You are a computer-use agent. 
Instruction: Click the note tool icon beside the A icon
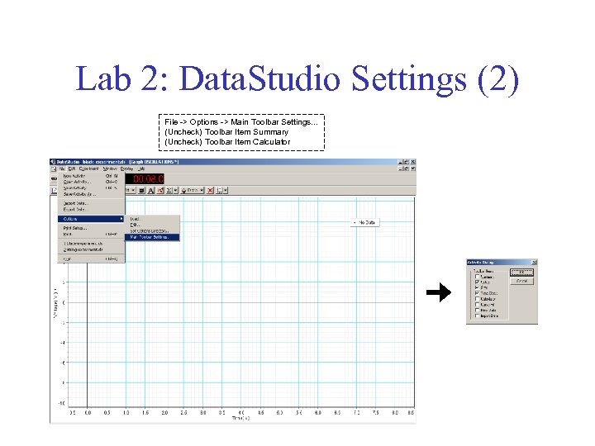tap(160, 191)
